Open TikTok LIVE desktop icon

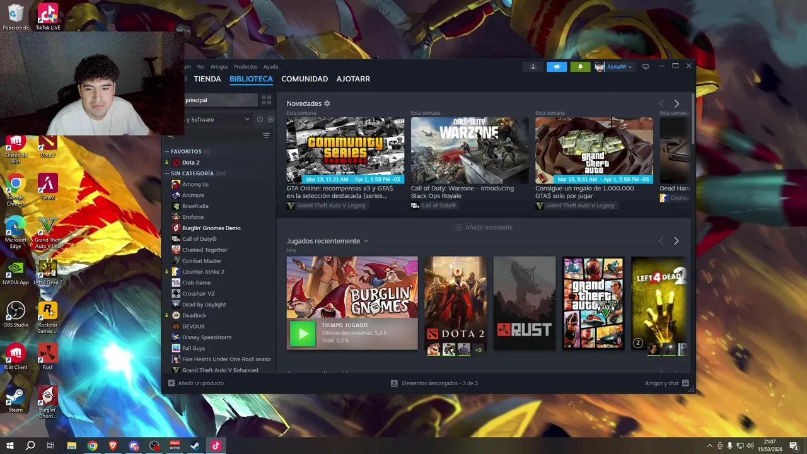47,13
